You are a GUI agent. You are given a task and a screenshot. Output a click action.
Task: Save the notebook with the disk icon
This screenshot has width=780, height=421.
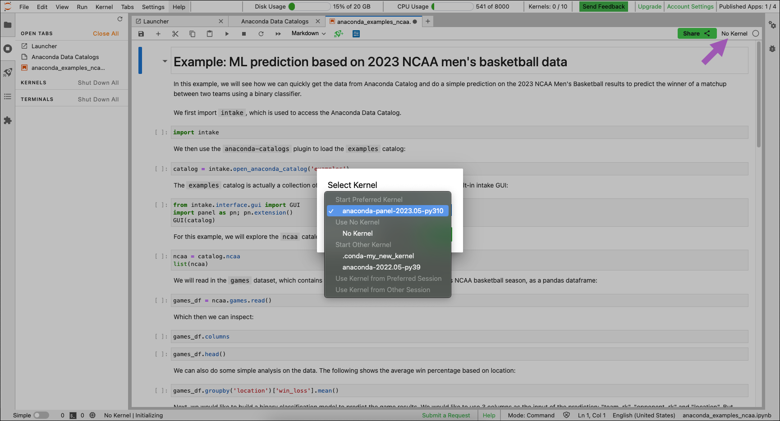pos(141,34)
